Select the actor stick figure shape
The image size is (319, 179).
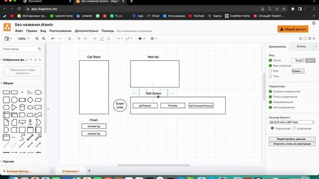click(30, 122)
